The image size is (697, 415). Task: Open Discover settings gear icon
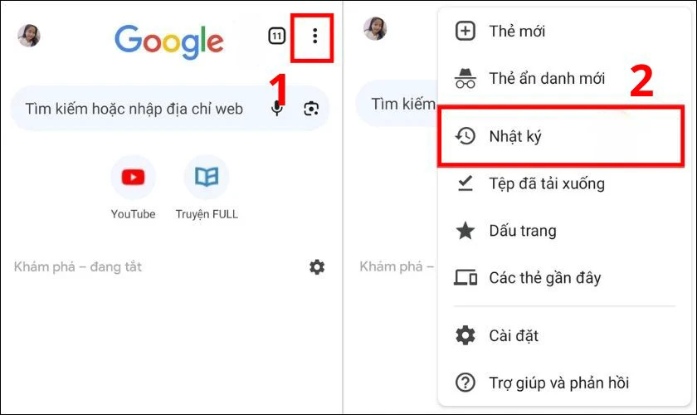(x=317, y=266)
